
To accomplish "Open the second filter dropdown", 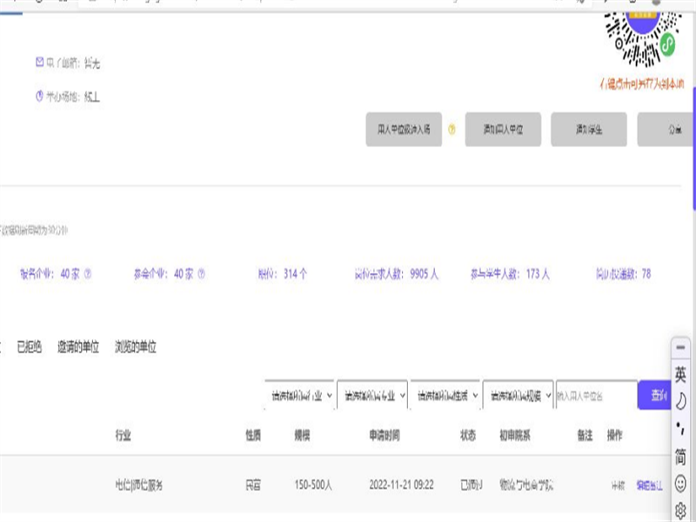I will tap(371, 395).
